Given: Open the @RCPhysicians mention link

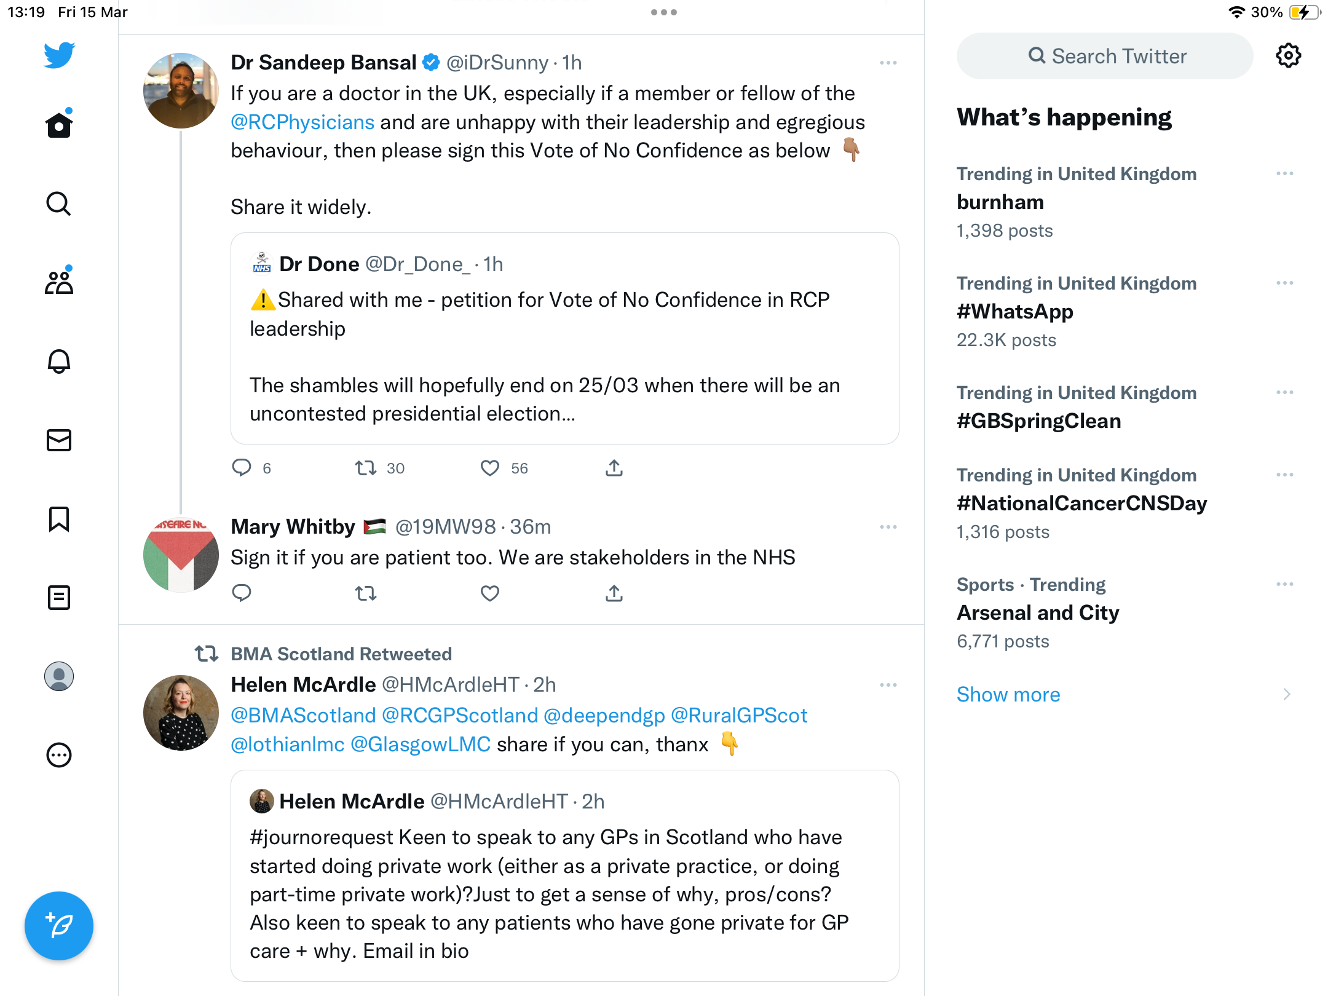Looking at the screenshot, I should coord(302,122).
